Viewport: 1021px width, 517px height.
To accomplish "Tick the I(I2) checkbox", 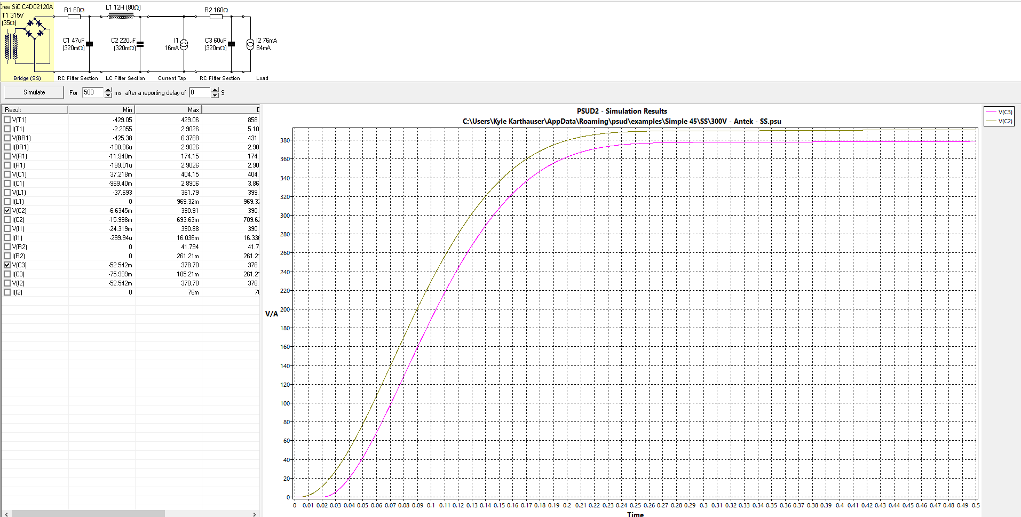I will click(7, 292).
